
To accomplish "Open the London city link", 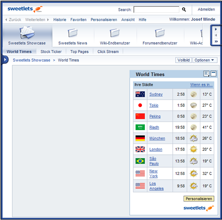I will coord(156,149).
